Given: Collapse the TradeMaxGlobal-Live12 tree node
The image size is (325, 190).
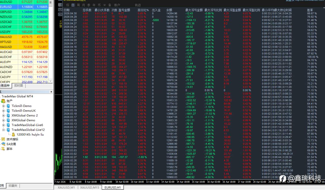Looking at the screenshot, I should (x=4, y=130).
